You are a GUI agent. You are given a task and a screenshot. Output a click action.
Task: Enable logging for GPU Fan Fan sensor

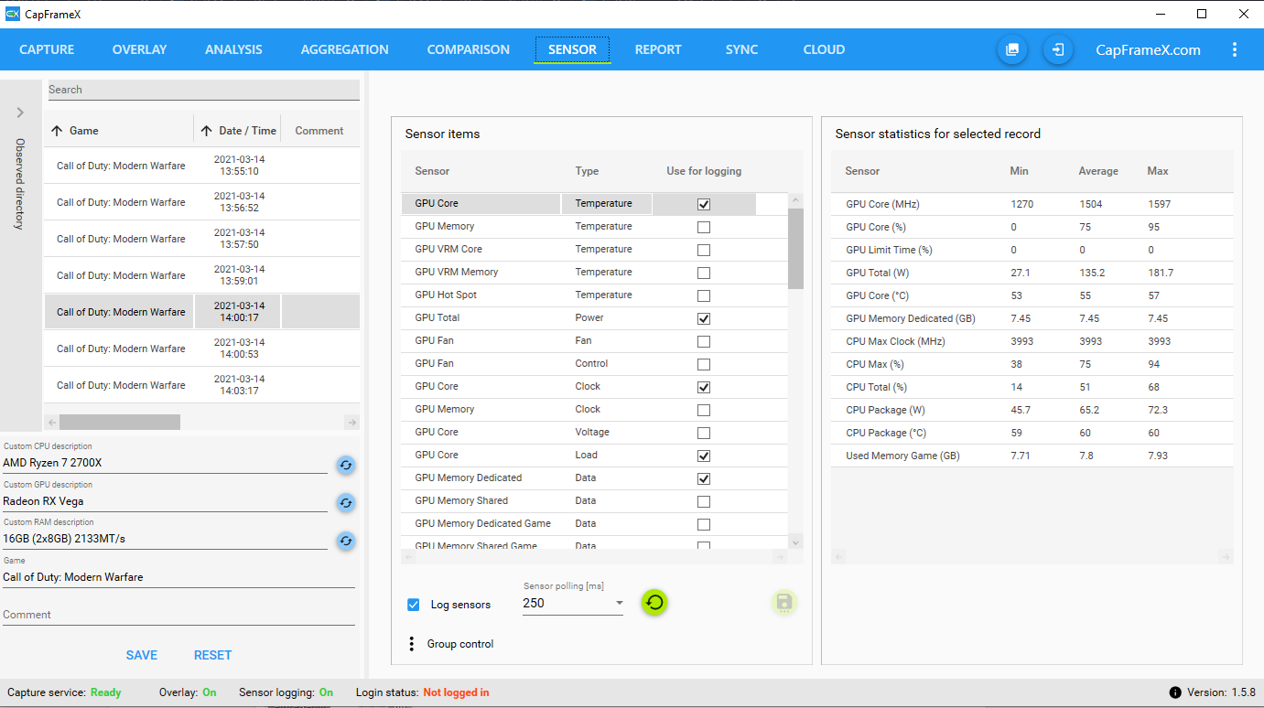(704, 341)
